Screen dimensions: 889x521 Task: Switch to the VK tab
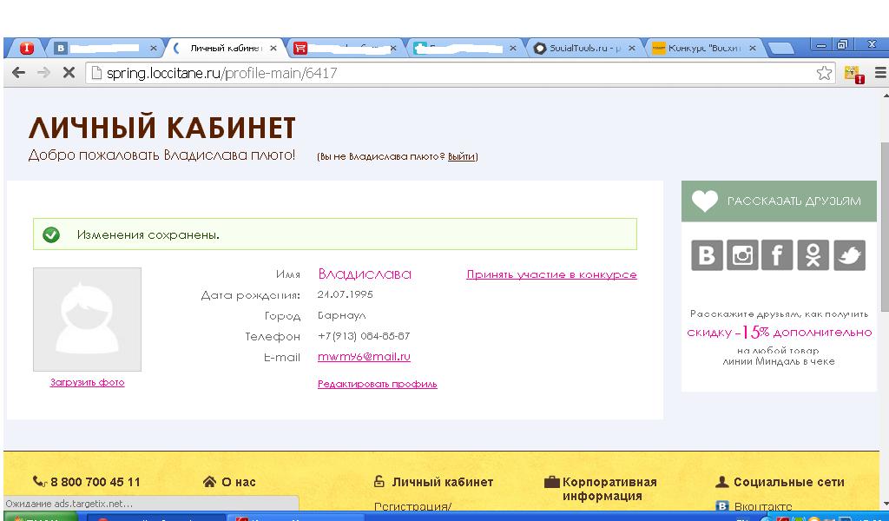tap(103, 48)
